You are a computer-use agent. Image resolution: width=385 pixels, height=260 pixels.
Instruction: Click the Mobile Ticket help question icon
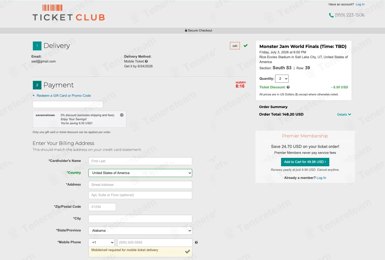coord(146,61)
